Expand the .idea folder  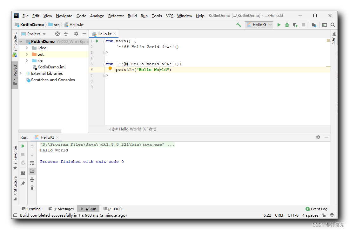[27, 48]
